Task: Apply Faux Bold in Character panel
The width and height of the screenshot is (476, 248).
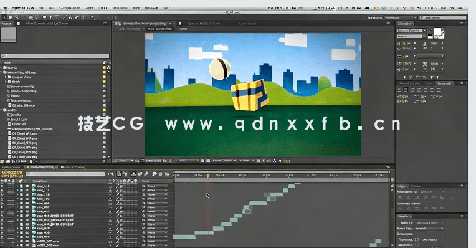Action: [x=404, y=77]
